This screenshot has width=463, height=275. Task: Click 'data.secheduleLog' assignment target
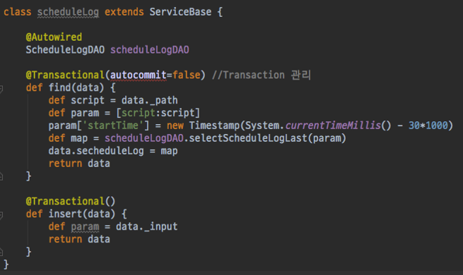96,151
